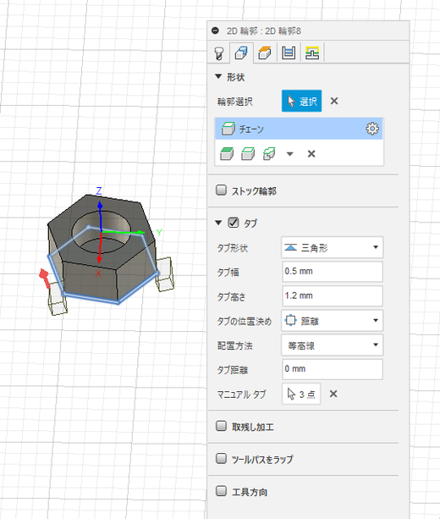Enable the ストック輪郭 checkbox
The height and width of the screenshot is (519, 440).
click(x=221, y=190)
